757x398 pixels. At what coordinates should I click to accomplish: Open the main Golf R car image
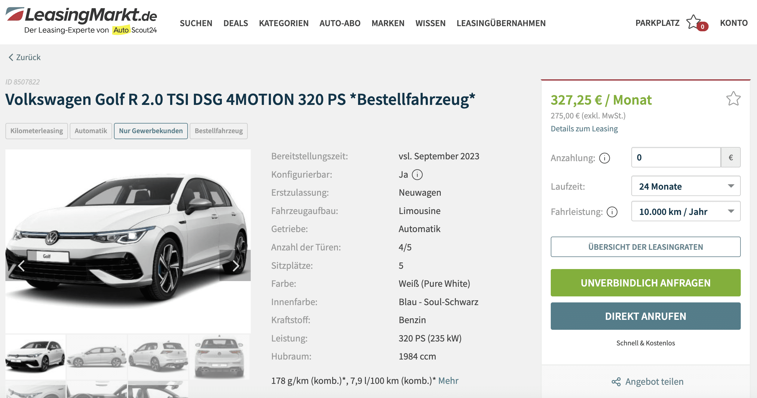coord(128,241)
